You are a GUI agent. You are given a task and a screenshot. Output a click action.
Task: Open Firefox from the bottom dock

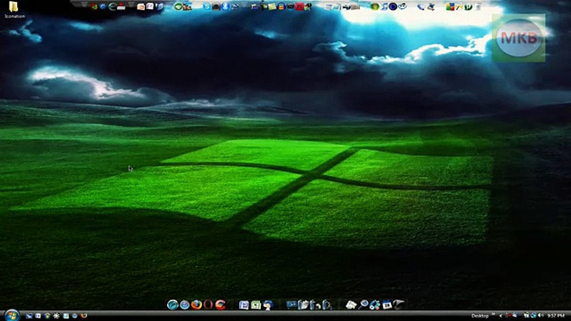[196, 305]
